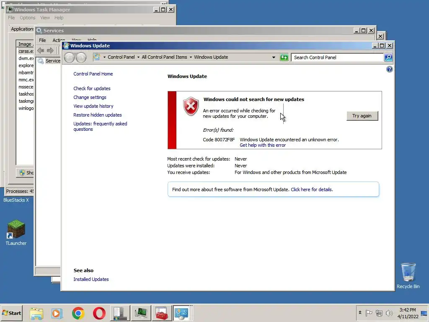
Task: Open Installed Updates link
Action: pos(91,279)
